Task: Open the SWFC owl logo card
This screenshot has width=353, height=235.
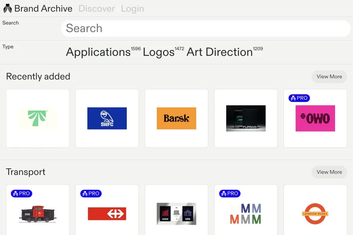Action: 107,118
